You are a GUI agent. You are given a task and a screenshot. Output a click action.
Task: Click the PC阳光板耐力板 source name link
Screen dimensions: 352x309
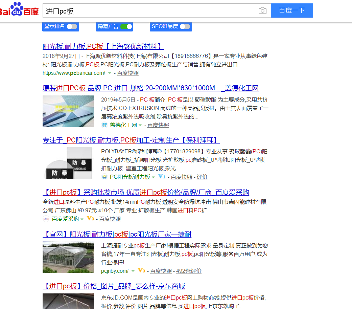tap(130, 177)
